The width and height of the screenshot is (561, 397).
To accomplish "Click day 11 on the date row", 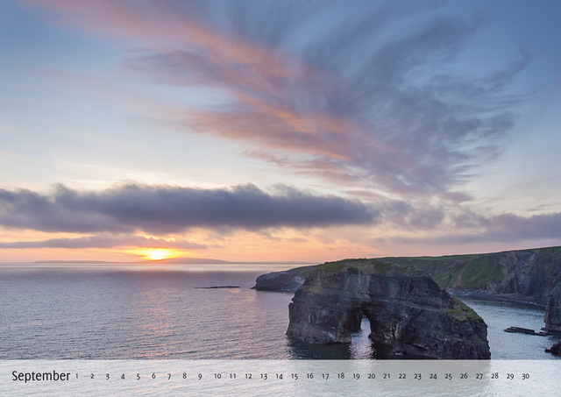I will (x=232, y=376).
